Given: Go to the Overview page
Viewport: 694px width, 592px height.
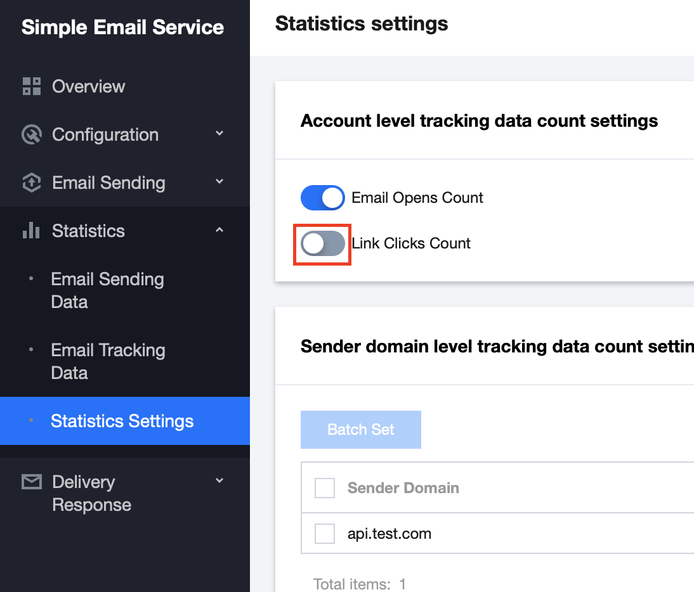Looking at the screenshot, I should (x=88, y=86).
